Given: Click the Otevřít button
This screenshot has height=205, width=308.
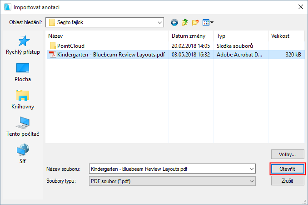Looking at the screenshot, I should click(x=288, y=169).
